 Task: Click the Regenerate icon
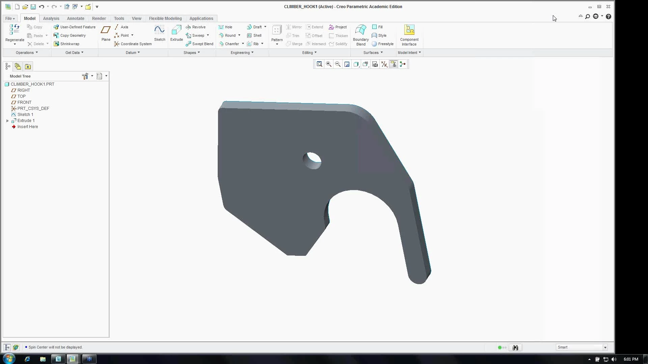point(15,30)
